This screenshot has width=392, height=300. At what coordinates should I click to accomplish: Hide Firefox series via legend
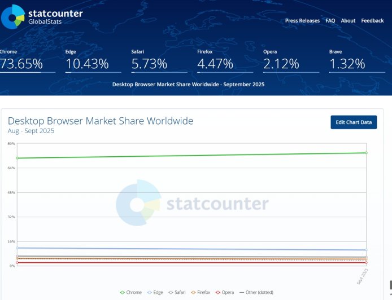tap(201, 292)
